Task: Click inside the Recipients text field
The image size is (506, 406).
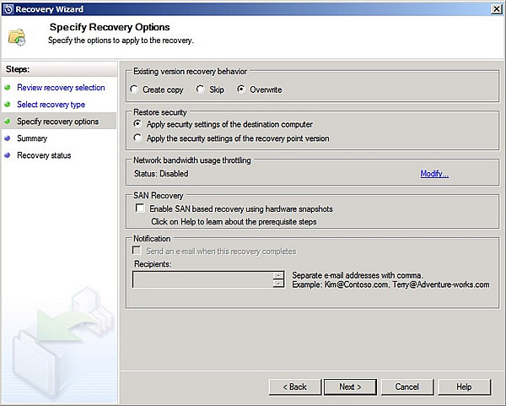Action: [202, 279]
